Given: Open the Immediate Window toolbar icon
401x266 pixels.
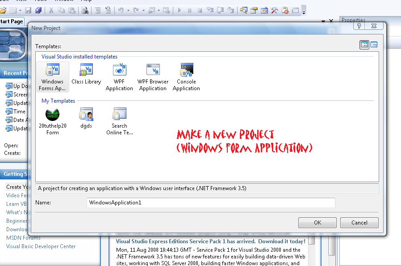Looking at the screenshot, I should point(295,10).
